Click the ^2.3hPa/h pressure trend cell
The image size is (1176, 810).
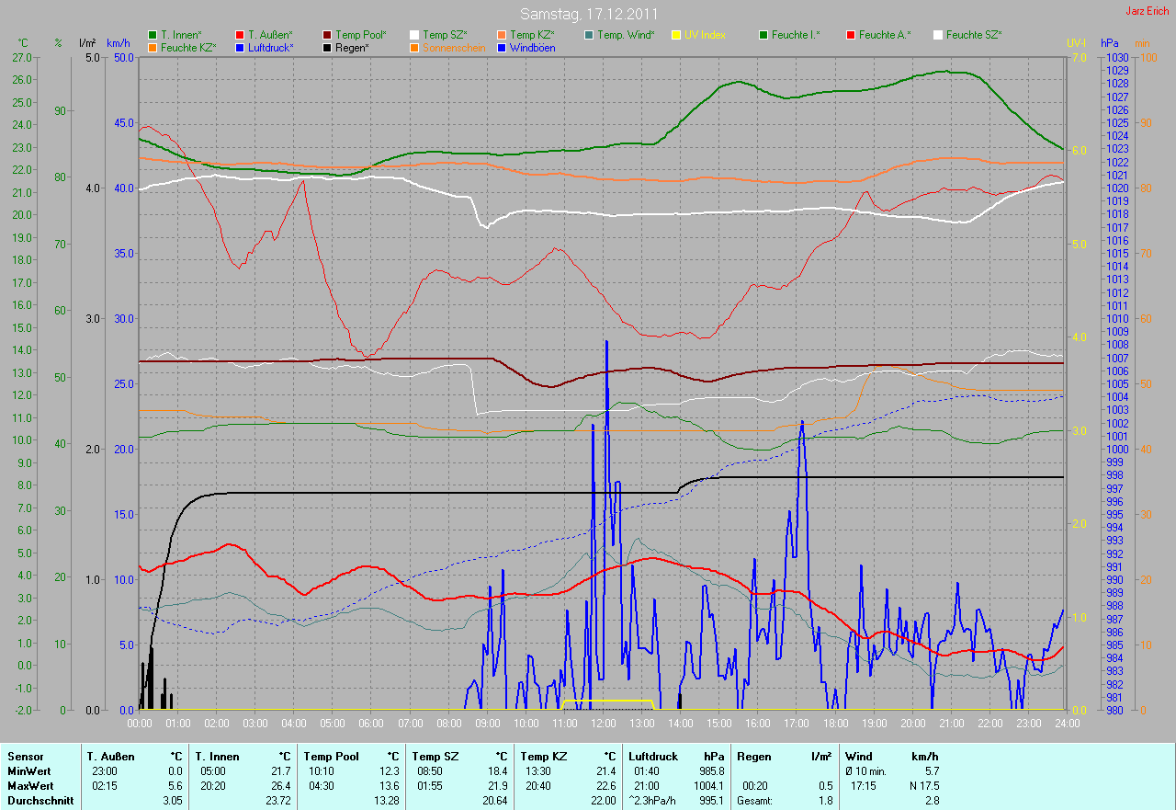[x=654, y=801]
